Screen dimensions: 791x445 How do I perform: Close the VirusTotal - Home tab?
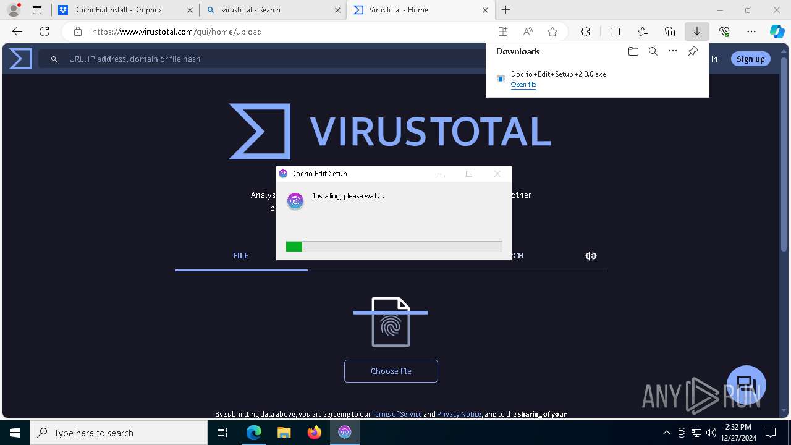tap(485, 10)
